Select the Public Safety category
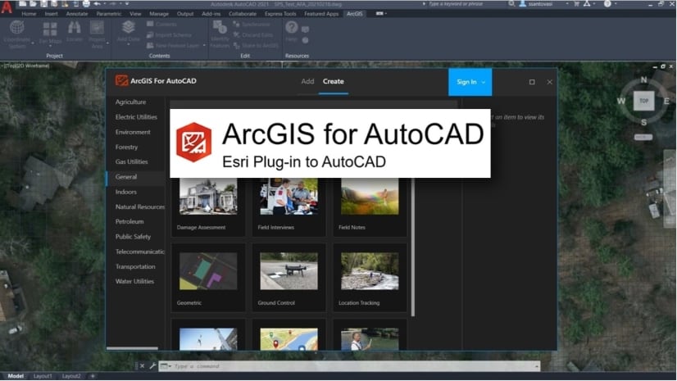 [x=133, y=237]
